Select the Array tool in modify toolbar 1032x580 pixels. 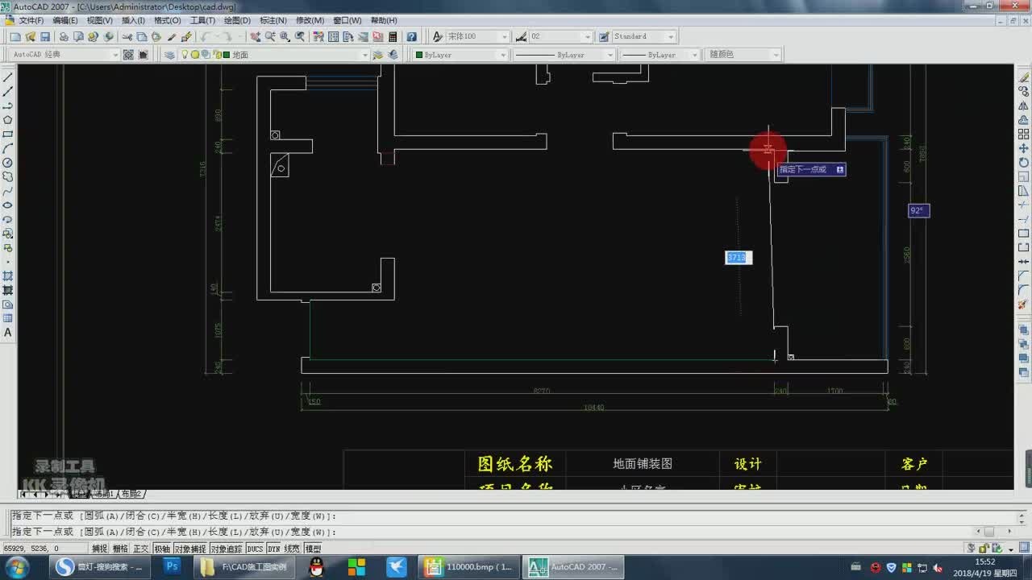pyautogui.click(x=1023, y=134)
